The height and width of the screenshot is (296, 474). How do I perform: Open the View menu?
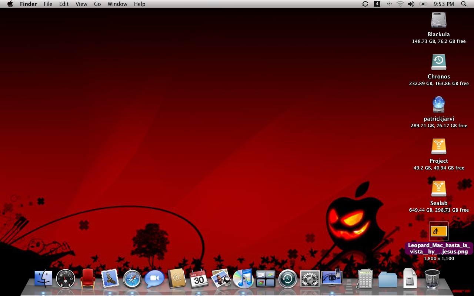(x=81, y=4)
